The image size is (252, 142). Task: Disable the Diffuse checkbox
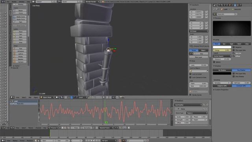(x=233, y=56)
